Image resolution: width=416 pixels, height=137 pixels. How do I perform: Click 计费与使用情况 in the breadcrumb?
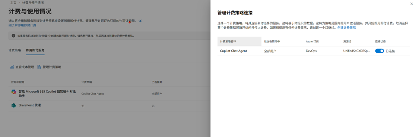point(33,3)
